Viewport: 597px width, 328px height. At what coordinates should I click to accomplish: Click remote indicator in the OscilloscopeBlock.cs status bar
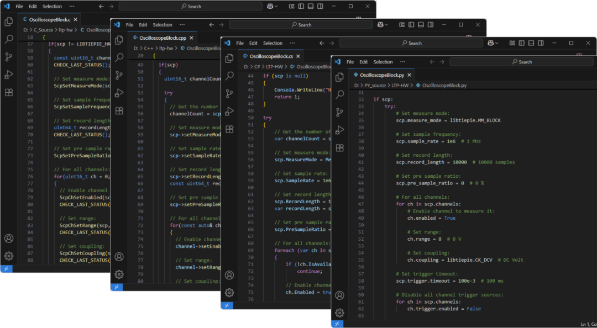[x=227, y=305]
